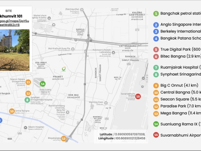Click orange map marker 13 at Megabangna
The width and height of the screenshot is (201, 151).
pyautogui.click(x=64, y=138)
